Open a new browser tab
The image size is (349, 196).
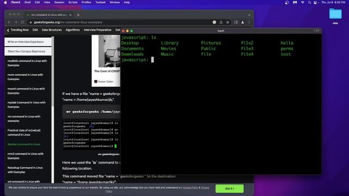click(x=78, y=15)
